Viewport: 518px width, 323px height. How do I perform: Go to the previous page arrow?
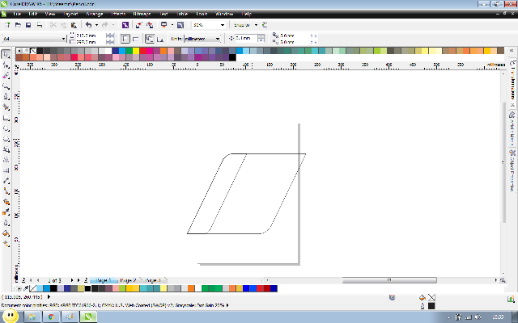(38, 280)
